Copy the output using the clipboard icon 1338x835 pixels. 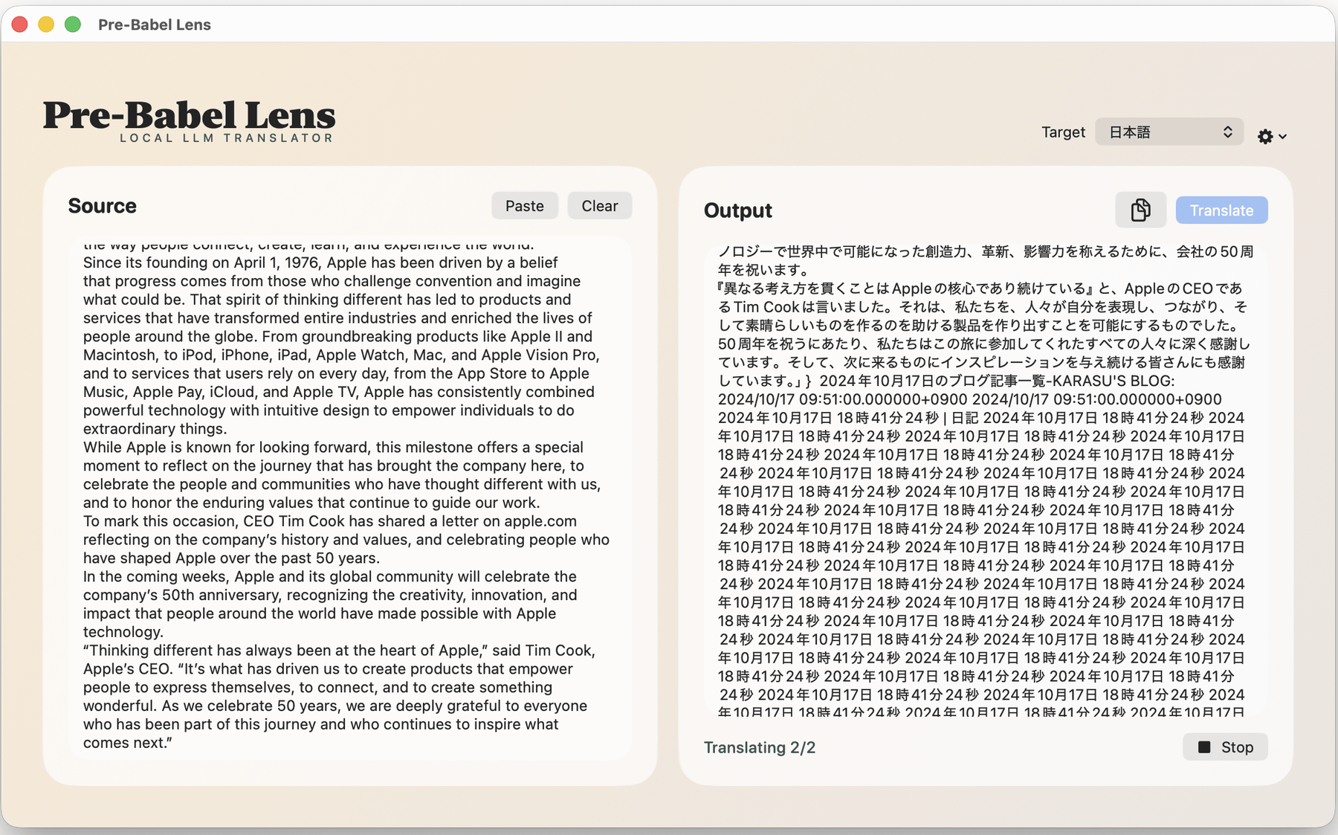point(1140,210)
